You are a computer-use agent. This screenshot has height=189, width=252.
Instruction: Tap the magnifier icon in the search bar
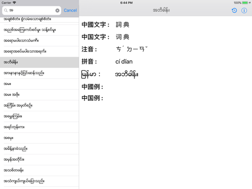[x=6, y=10]
